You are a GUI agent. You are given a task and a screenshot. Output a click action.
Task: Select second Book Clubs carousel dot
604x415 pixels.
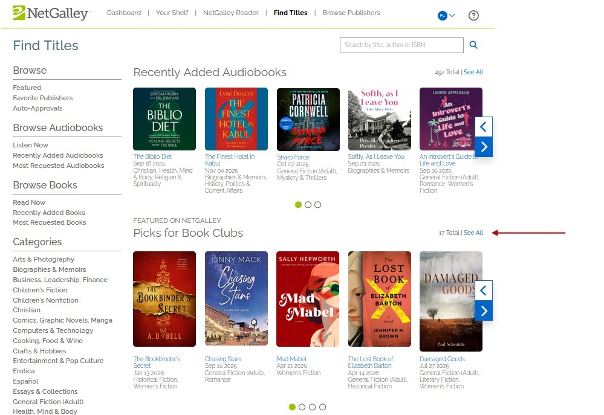[x=302, y=407]
